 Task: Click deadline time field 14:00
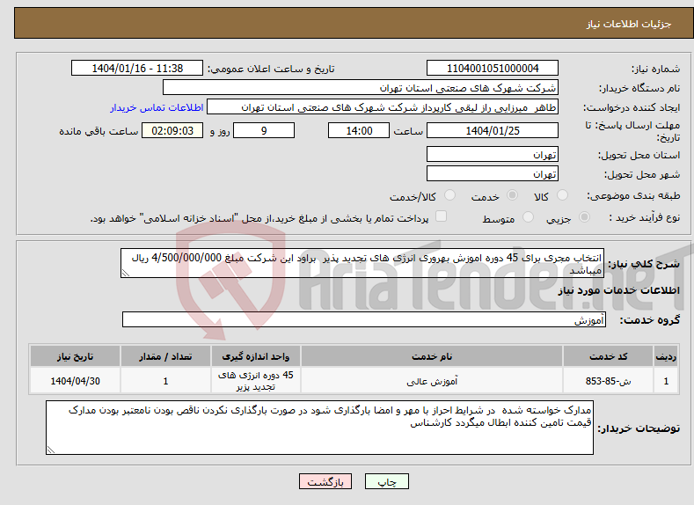[359, 130]
